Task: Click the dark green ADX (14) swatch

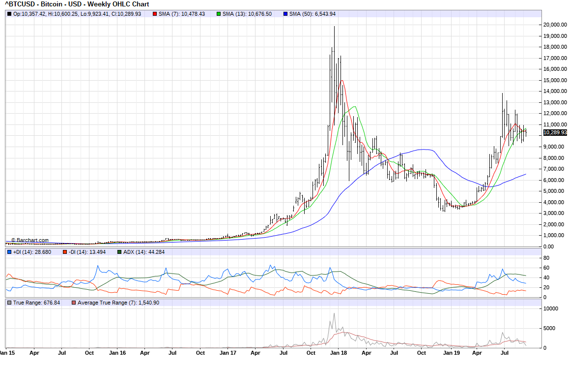Action: tap(120, 252)
